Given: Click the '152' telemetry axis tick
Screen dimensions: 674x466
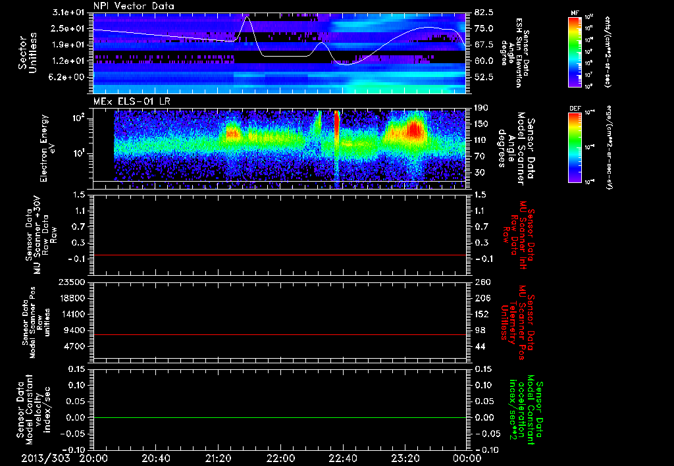Looking at the screenshot, I should pyautogui.click(x=482, y=314).
